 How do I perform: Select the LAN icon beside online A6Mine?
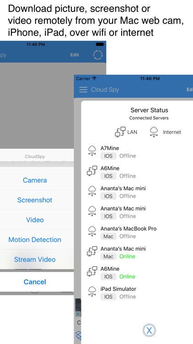(92, 272)
